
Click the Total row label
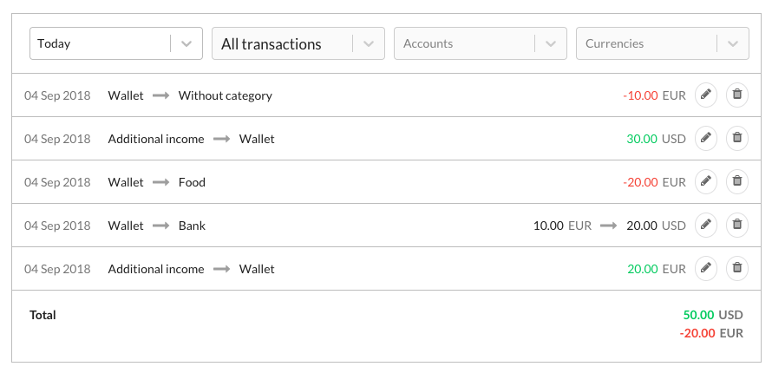(x=43, y=315)
